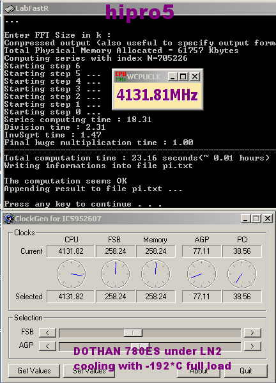Click the Selected Memory value 258.24

pyautogui.click(x=156, y=297)
